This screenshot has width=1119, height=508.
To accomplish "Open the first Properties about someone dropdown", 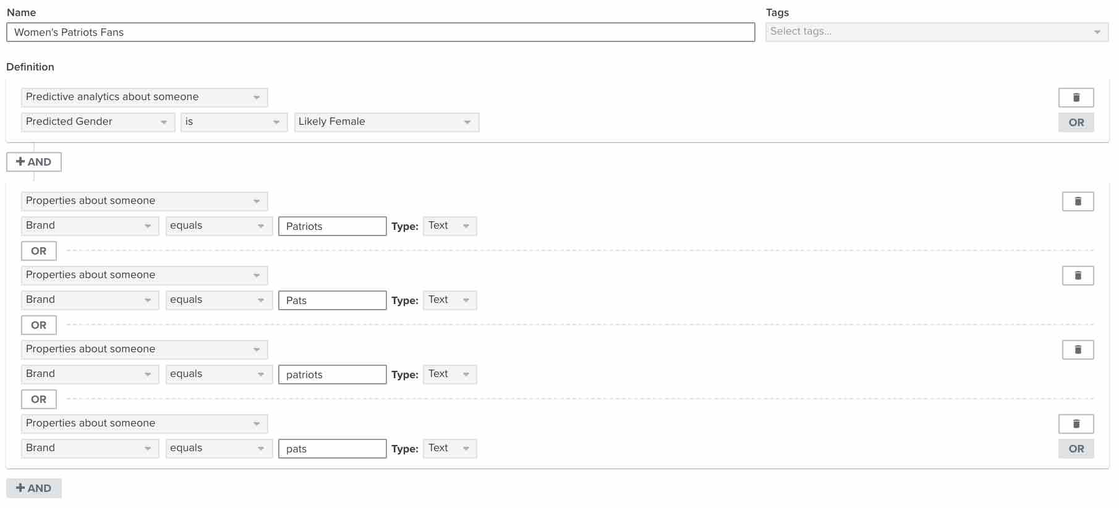I will click(143, 201).
